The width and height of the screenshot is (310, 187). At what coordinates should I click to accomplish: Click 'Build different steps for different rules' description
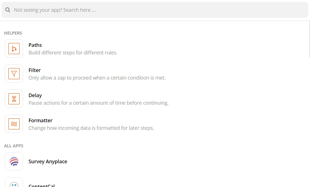(x=73, y=53)
